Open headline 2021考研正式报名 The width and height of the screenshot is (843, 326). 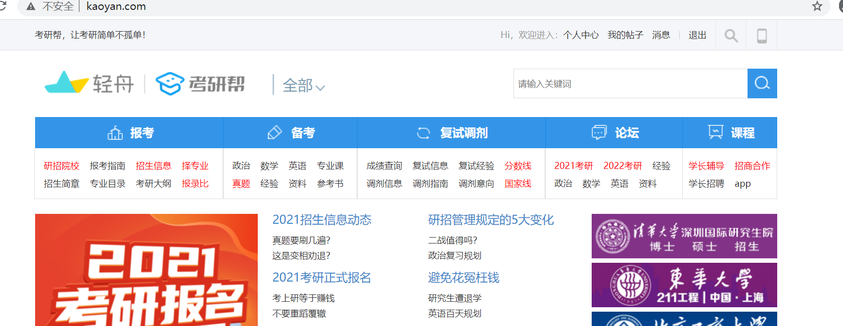(322, 278)
